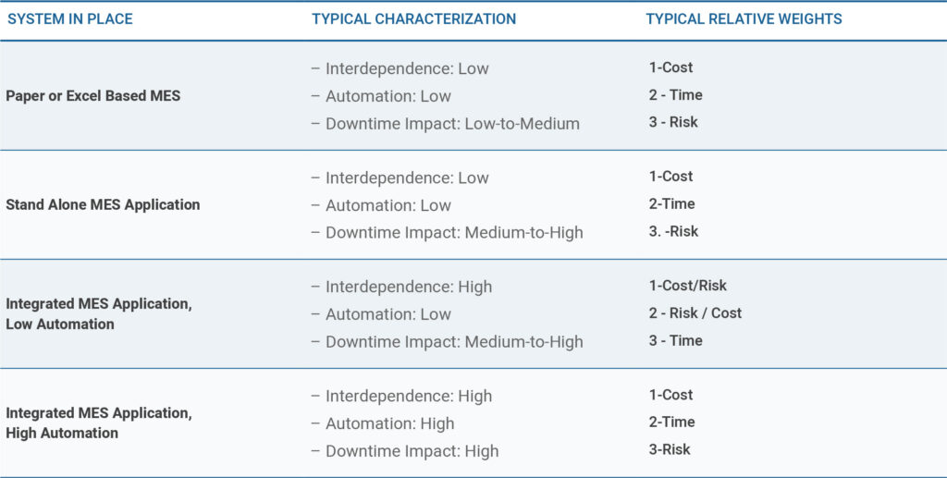Screen dimensions: 947x478
Task: Click the 1-Cost/Risk weight text
Action: pyautogui.click(x=688, y=286)
